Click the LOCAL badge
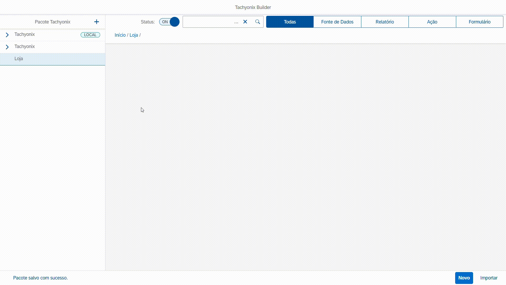Image resolution: width=506 pixels, height=285 pixels. point(90,35)
